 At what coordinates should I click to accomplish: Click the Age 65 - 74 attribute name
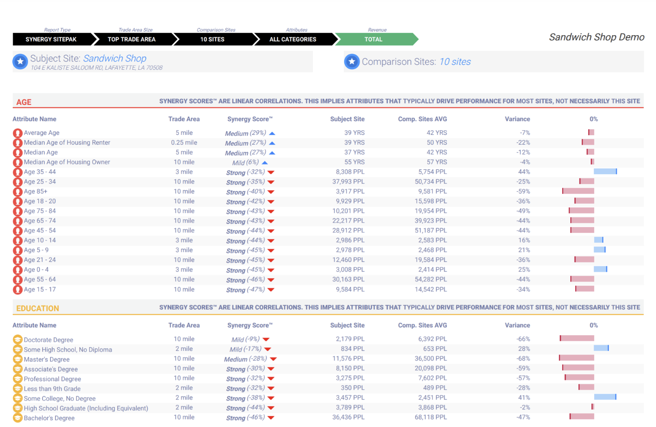pos(40,221)
